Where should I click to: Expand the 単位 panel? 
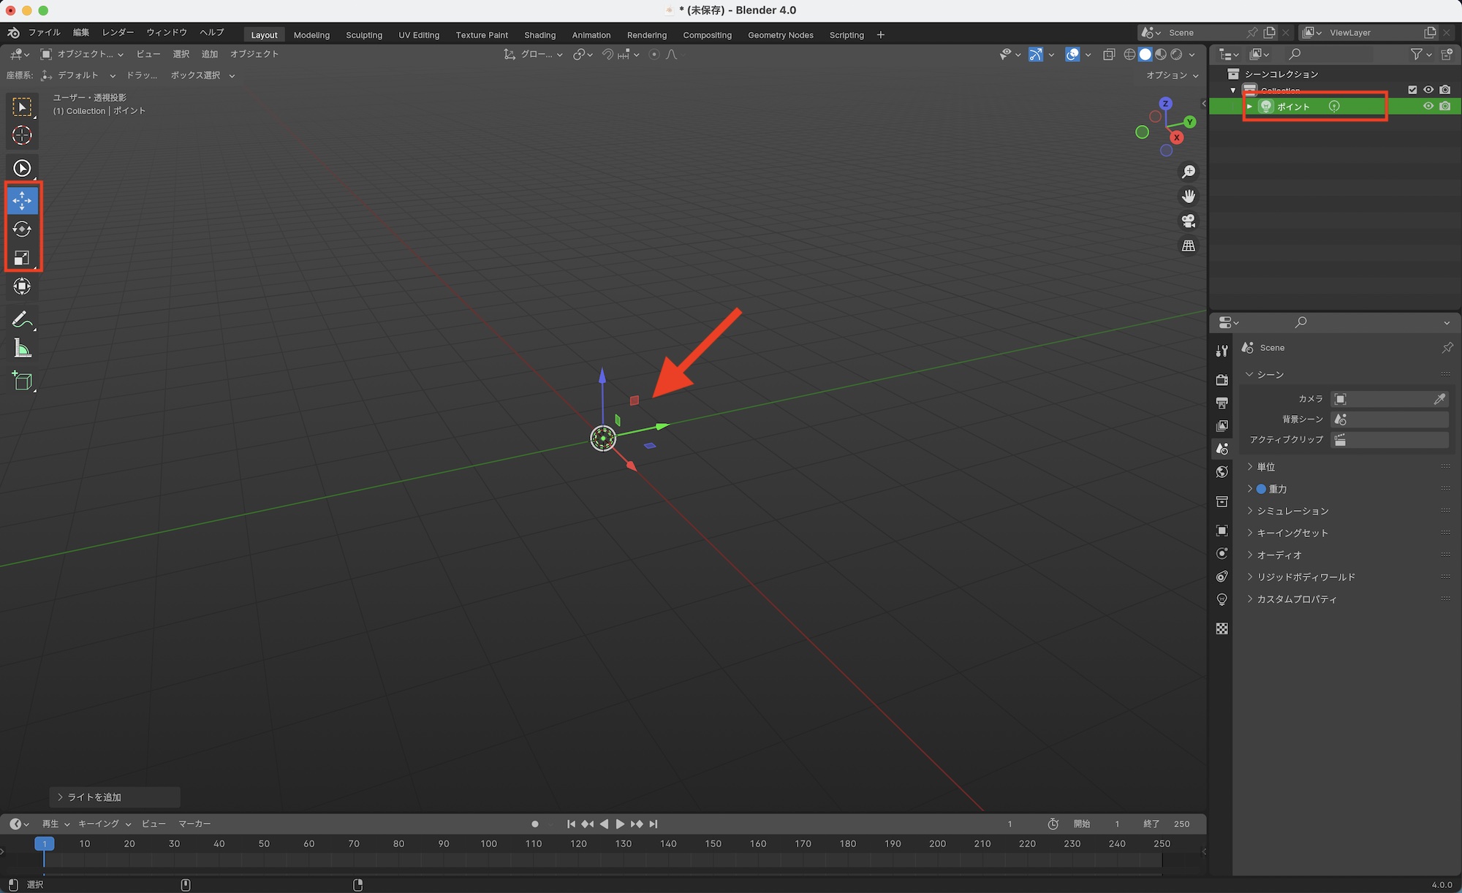coord(1266,467)
